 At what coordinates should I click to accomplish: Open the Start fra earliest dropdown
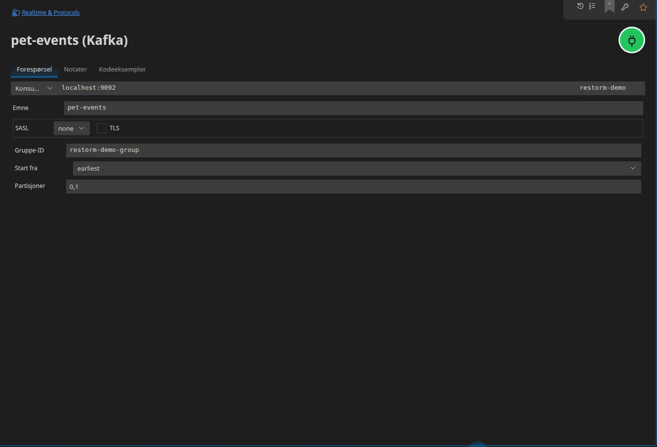pos(357,168)
